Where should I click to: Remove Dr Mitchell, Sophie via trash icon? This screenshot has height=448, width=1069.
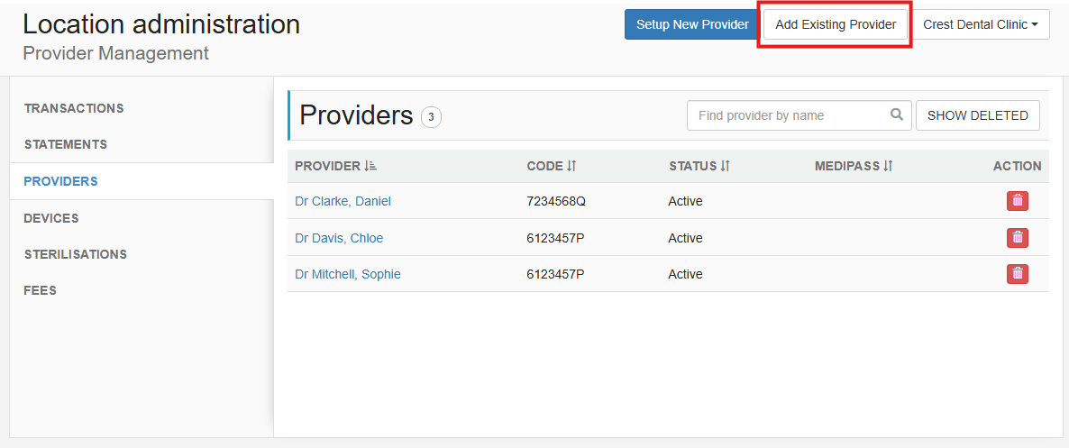click(x=1018, y=274)
